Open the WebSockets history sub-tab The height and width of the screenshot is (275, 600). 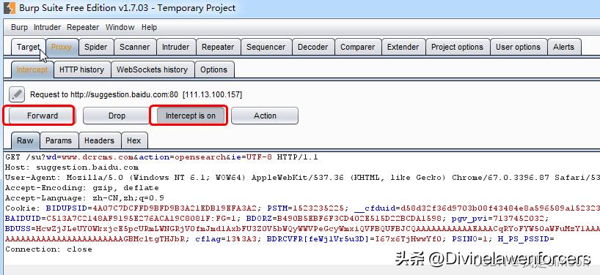point(153,69)
